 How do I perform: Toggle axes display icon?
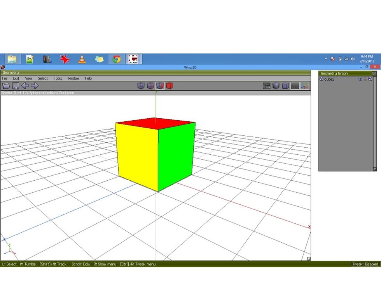tap(305, 86)
